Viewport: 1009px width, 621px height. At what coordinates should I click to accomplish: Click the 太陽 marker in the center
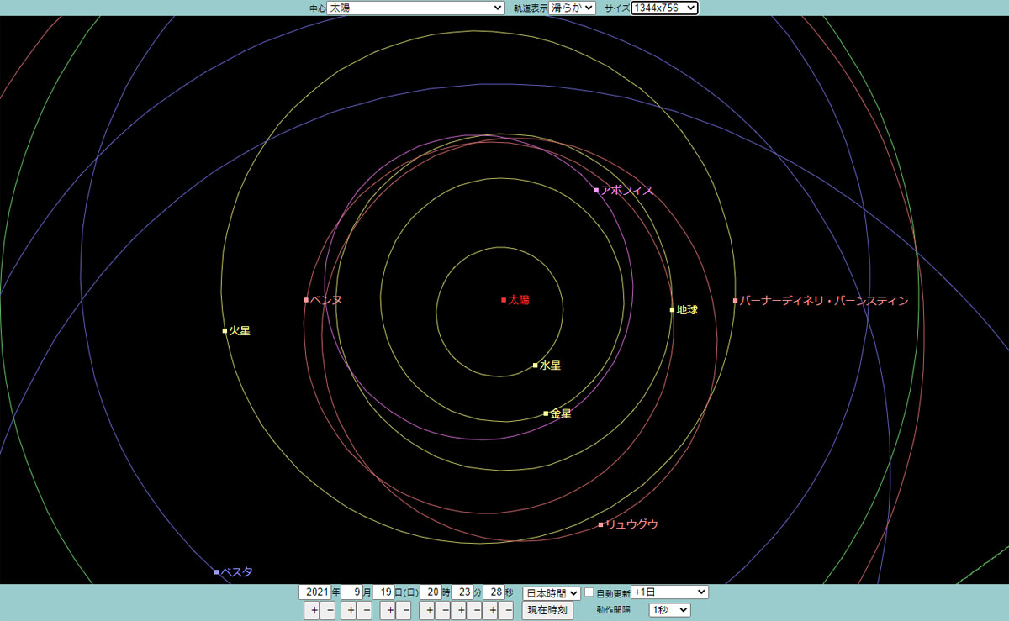(504, 300)
